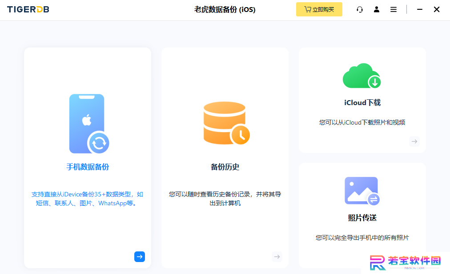
Task: Open the 照片传送 title
Action: click(x=362, y=218)
